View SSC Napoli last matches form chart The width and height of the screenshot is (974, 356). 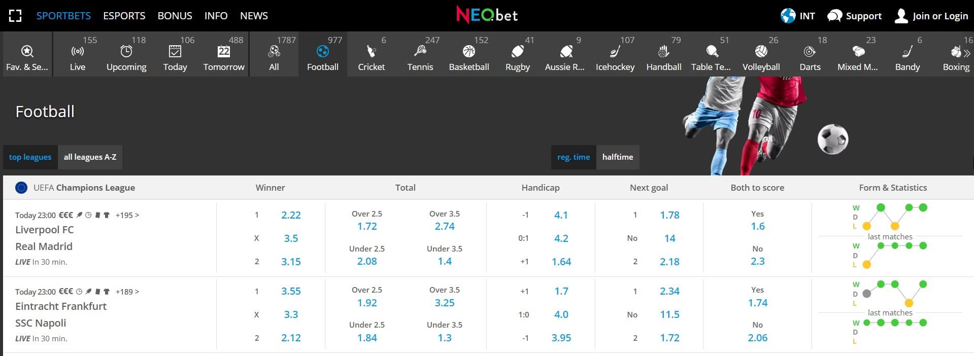click(x=891, y=332)
